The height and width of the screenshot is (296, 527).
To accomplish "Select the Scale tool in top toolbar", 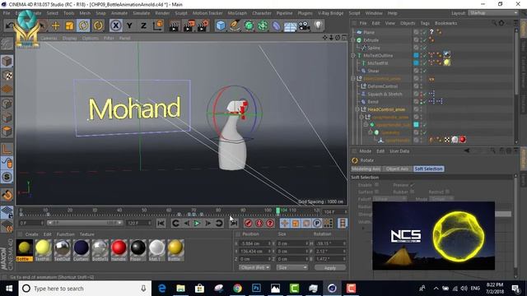I will [x=69, y=25].
